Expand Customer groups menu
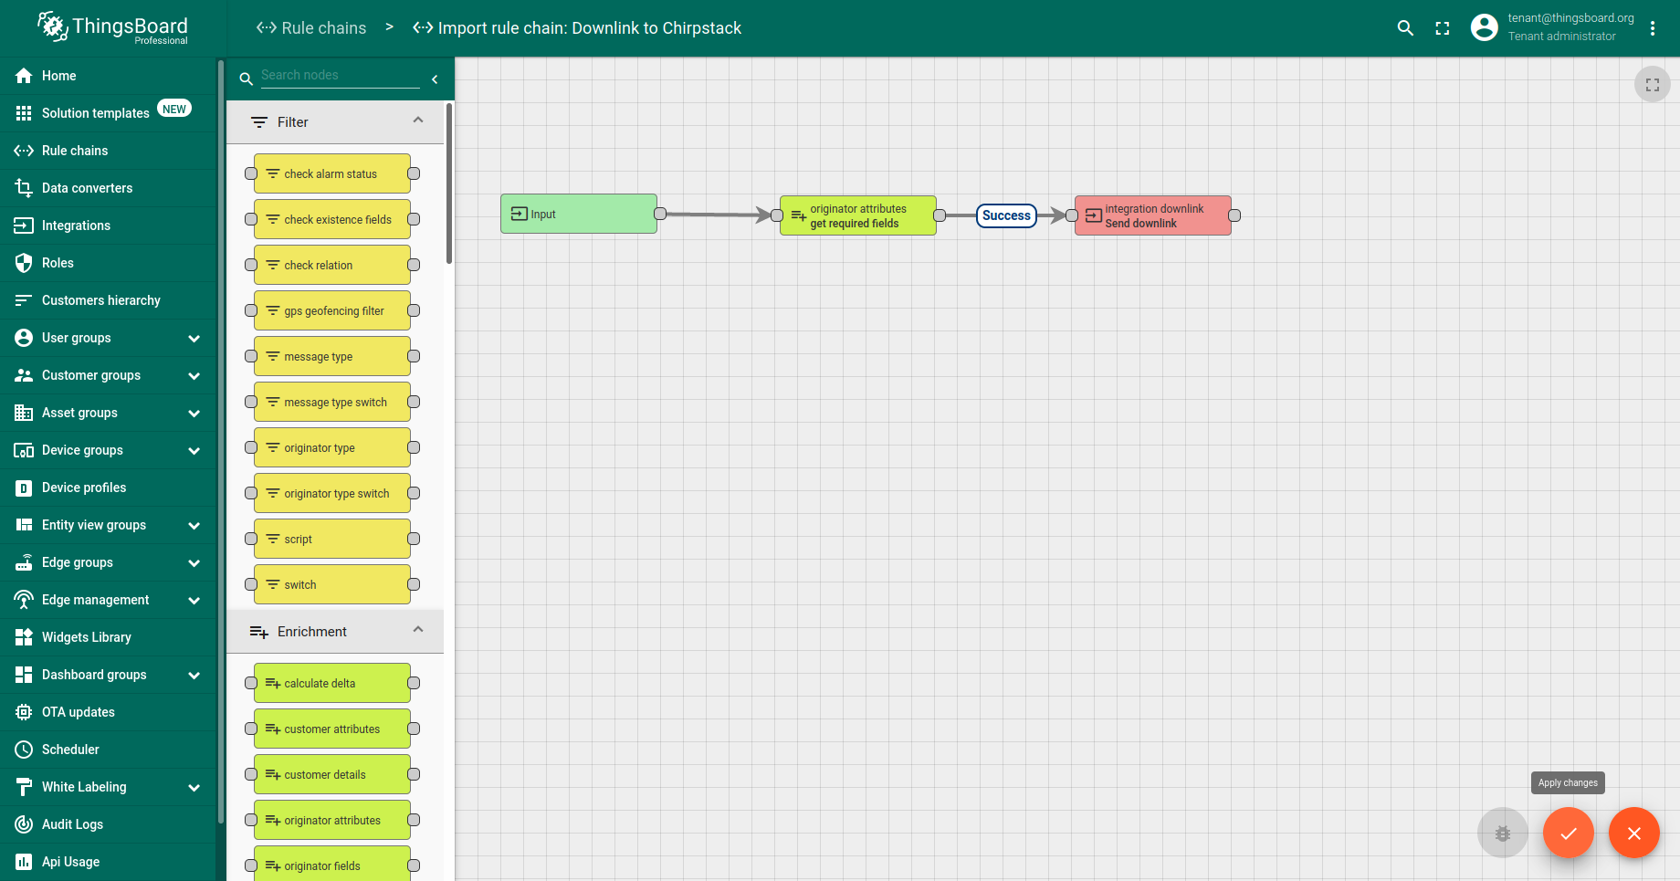 pos(194,375)
